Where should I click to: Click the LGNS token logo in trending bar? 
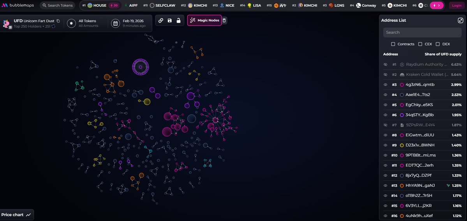tap(331, 5)
